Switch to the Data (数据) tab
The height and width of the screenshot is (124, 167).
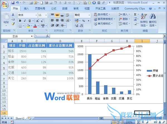click(x=65, y=9)
